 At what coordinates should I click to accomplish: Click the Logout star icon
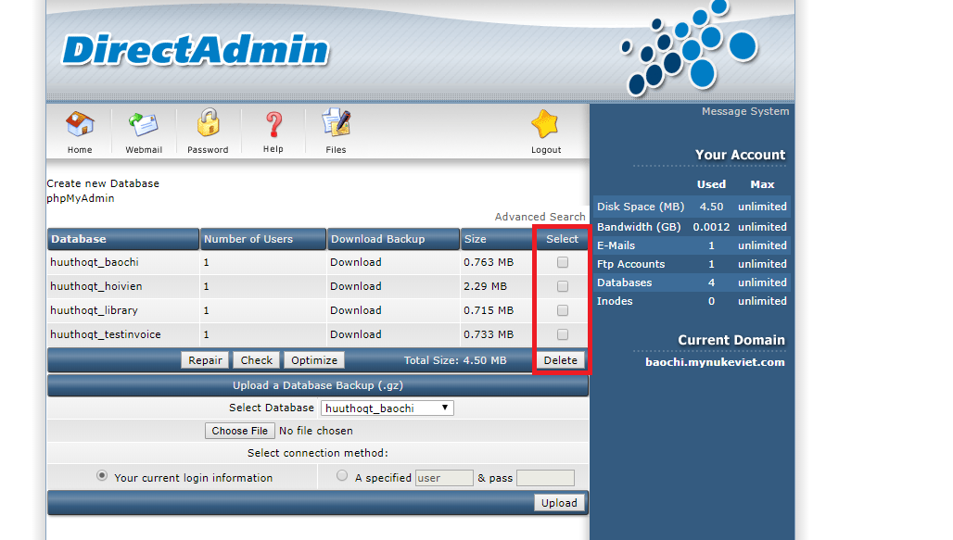pyautogui.click(x=545, y=125)
